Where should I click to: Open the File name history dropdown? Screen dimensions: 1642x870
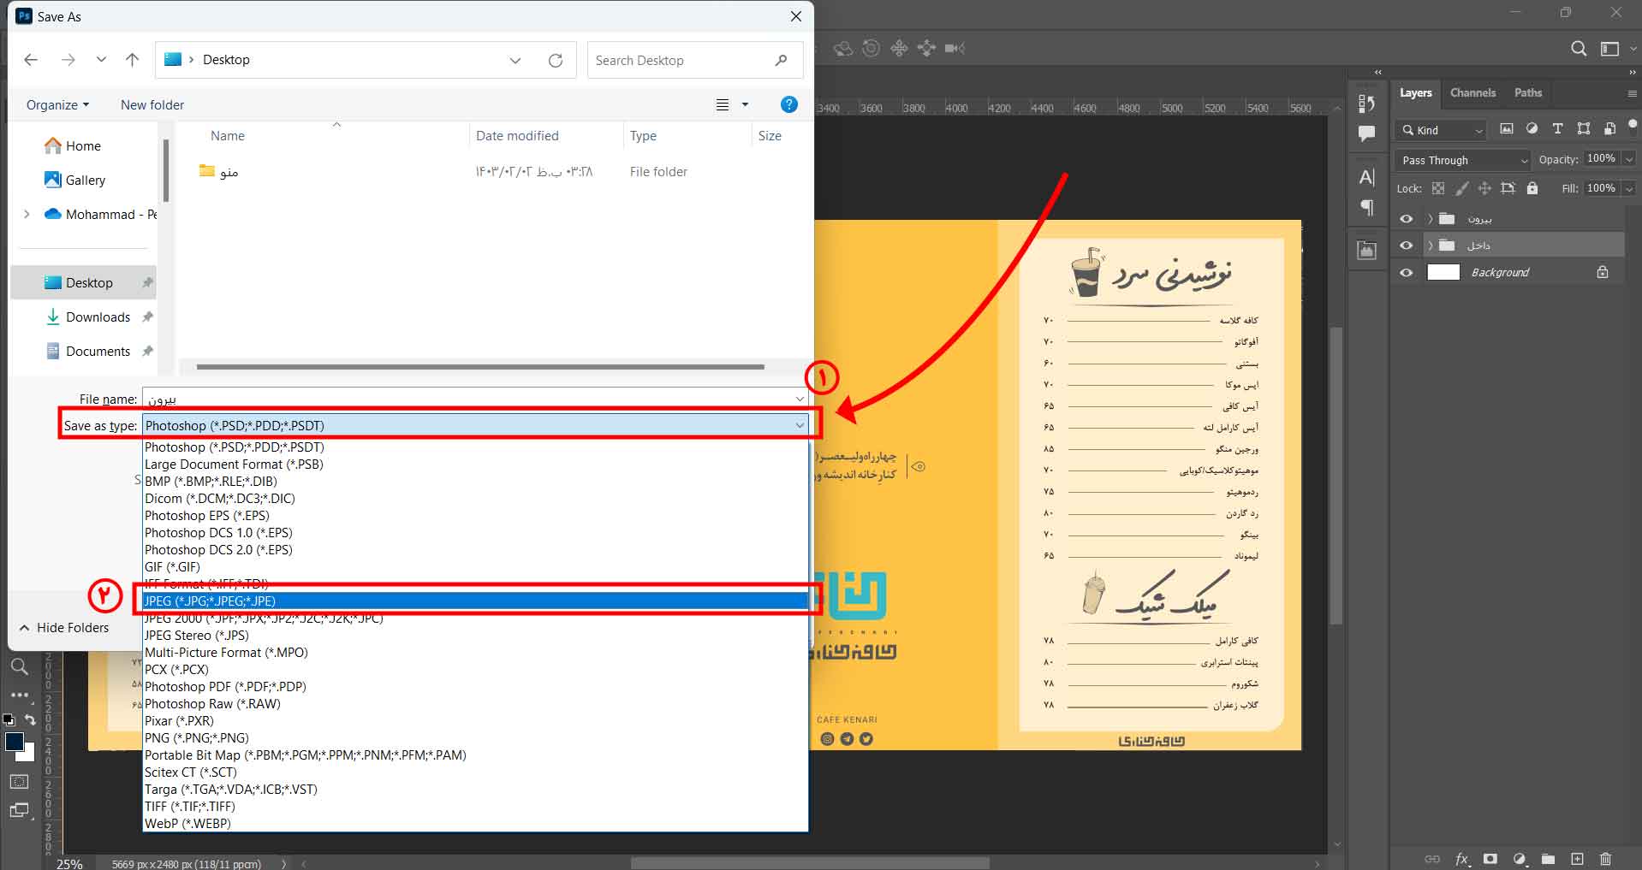click(800, 399)
